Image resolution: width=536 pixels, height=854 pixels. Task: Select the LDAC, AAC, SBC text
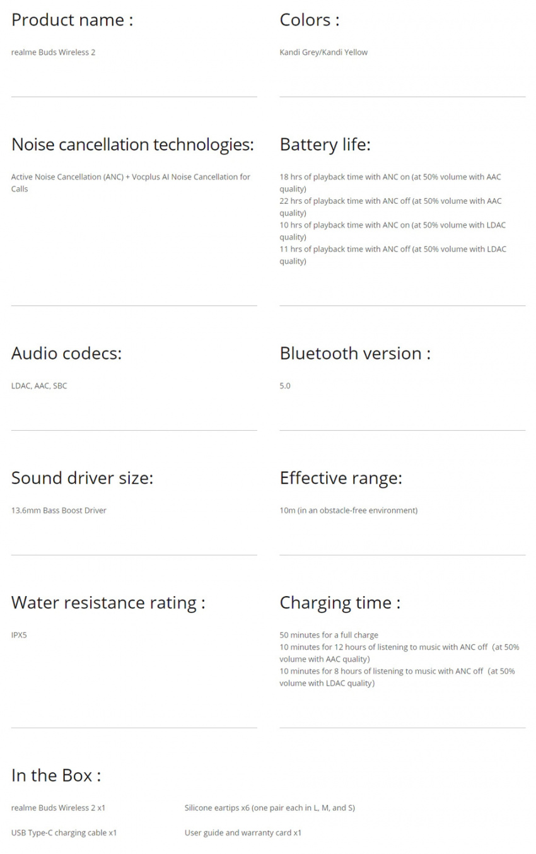tap(39, 386)
